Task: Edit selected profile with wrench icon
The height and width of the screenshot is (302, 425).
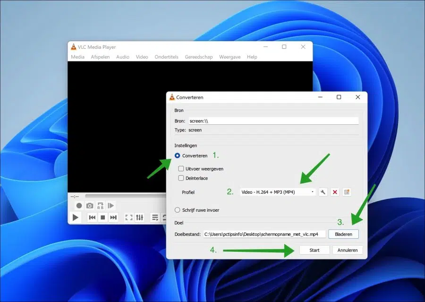Action: point(323,192)
